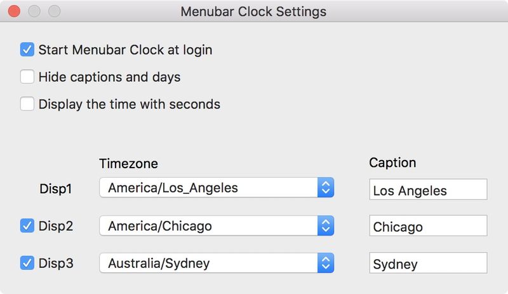Viewport: 508px width, 294px height.
Task: Click the Start Menubar Clock at login label
Action: coord(125,50)
